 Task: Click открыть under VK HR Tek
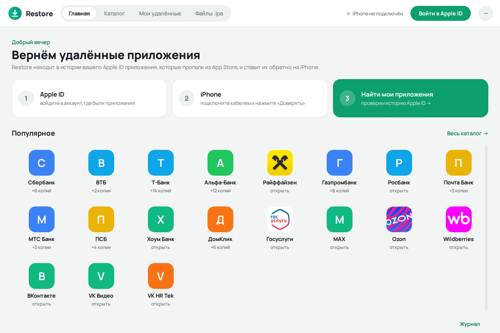click(161, 304)
